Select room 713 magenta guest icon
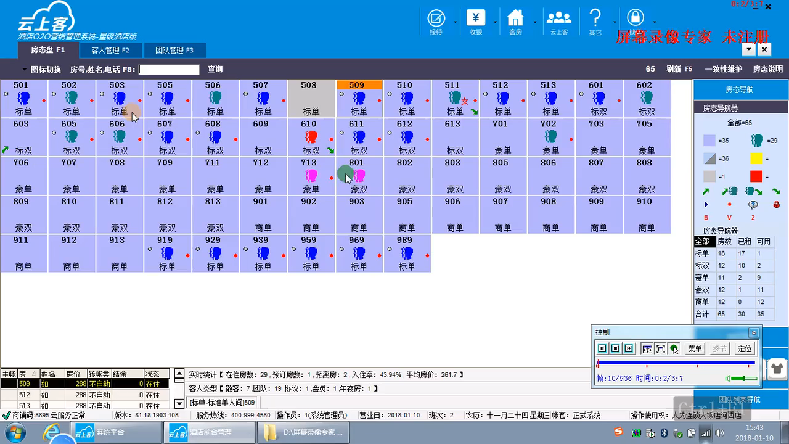 311,175
